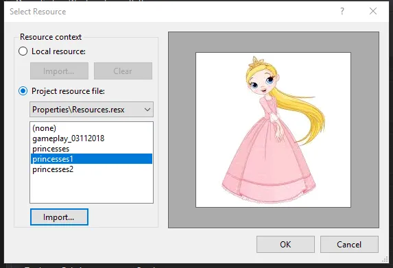Click the resize grip in dialog corner
This screenshot has width=393, height=268.
click(x=385, y=260)
